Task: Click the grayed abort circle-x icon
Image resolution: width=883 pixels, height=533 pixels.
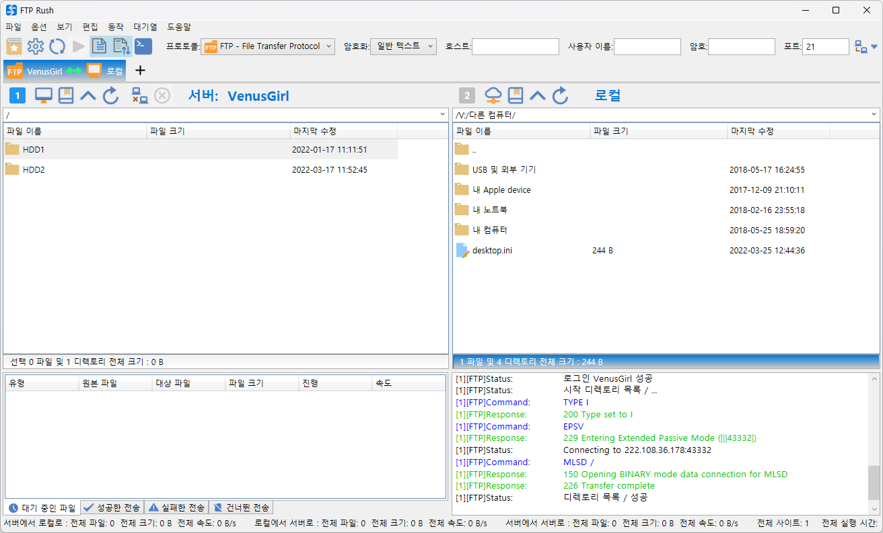Action: click(x=162, y=95)
